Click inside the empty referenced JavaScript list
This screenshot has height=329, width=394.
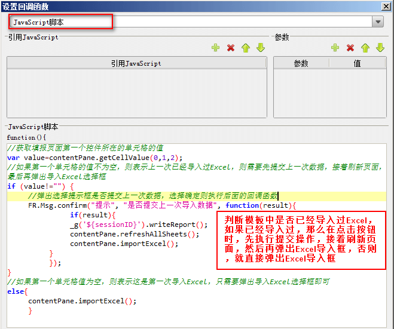[136, 93]
